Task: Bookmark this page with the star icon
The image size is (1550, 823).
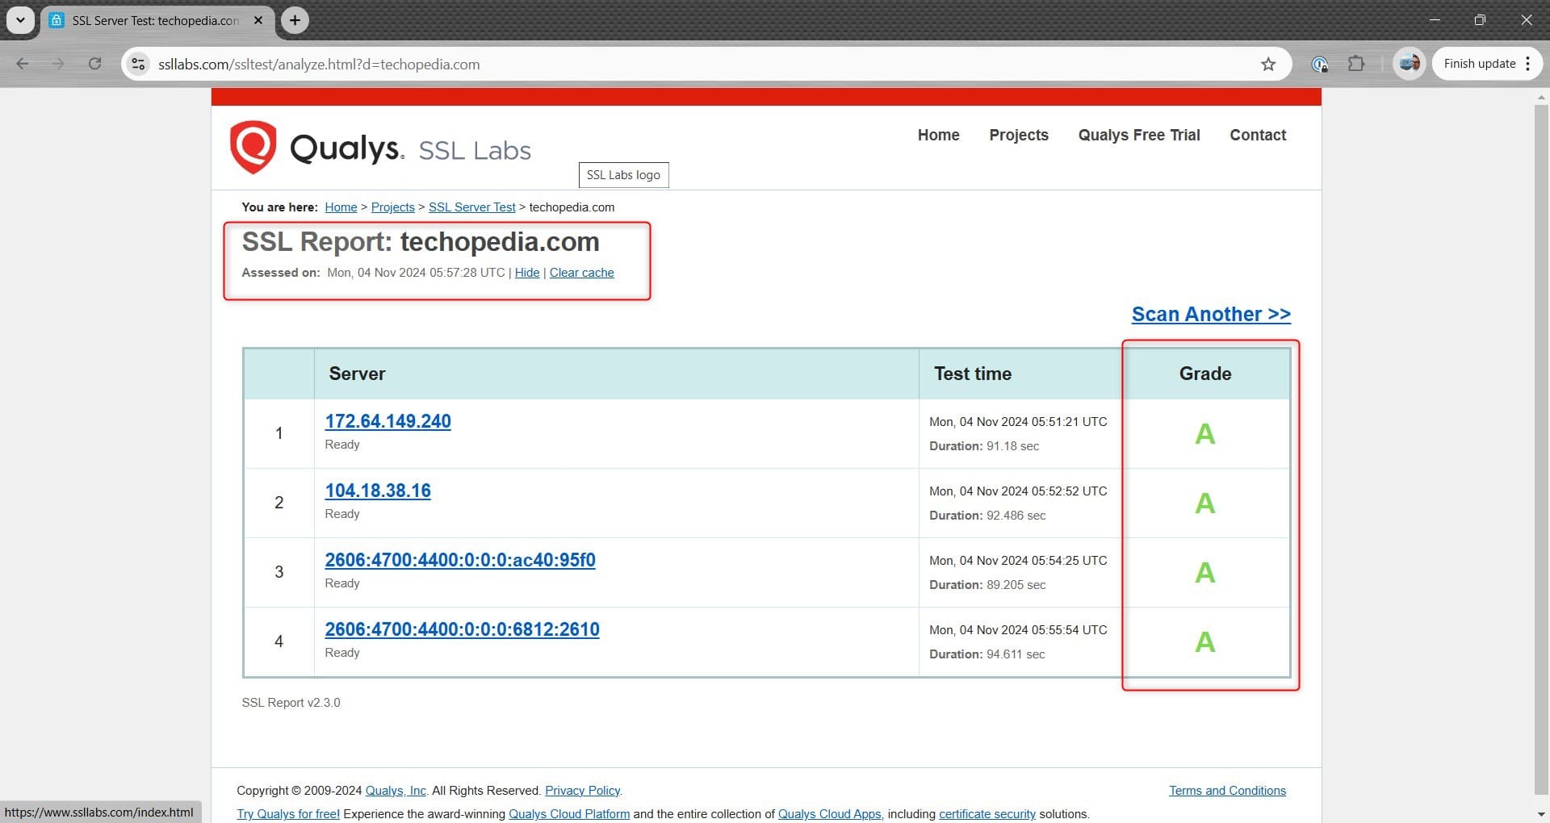Action: (1268, 64)
